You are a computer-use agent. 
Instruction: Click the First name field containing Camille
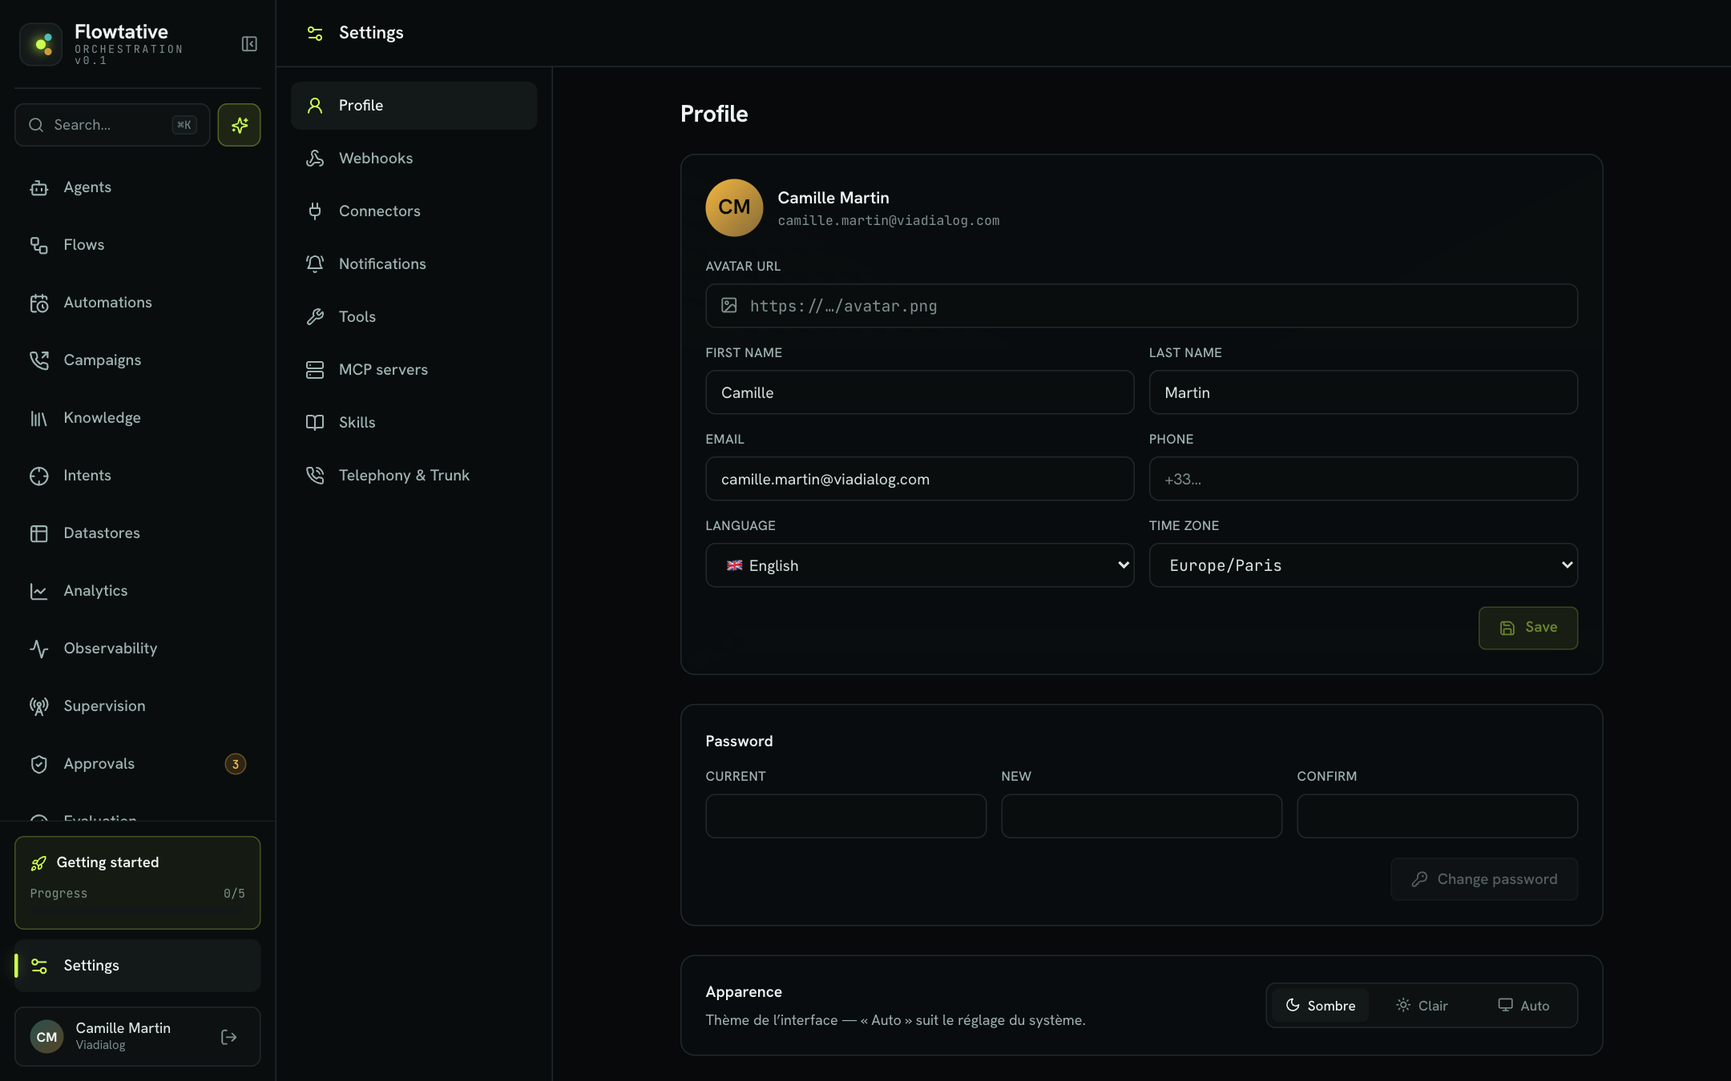(x=919, y=392)
